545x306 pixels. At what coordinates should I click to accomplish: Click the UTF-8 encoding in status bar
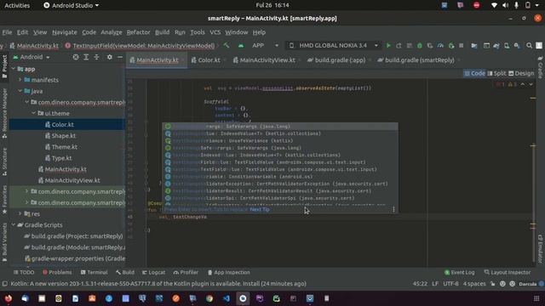[x=450, y=283]
